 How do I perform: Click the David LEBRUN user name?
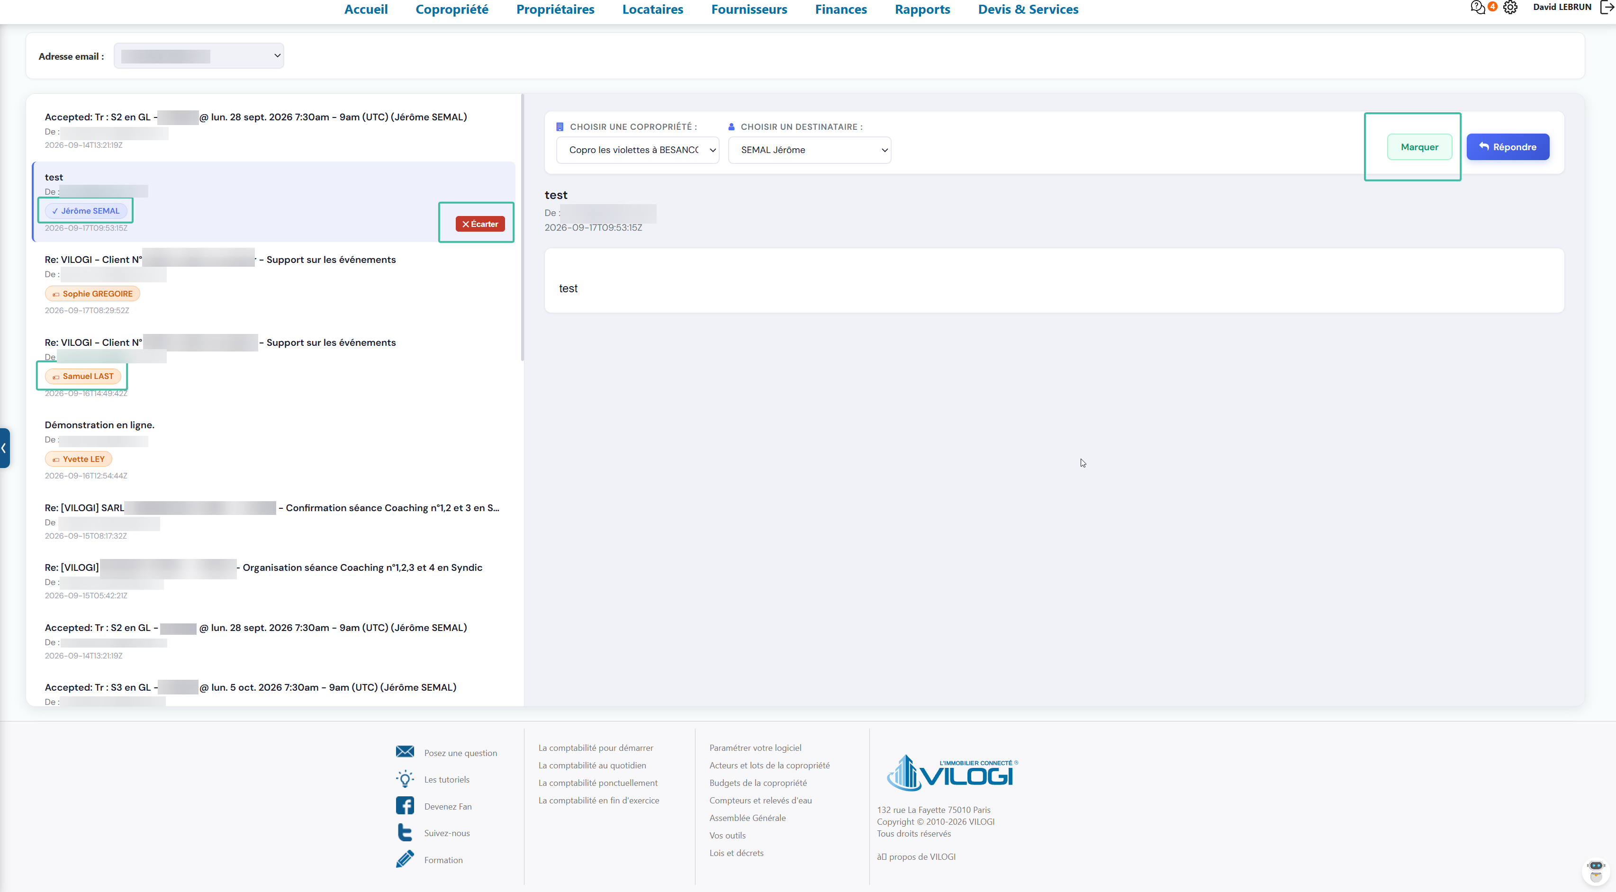[x=1562, y=7]
